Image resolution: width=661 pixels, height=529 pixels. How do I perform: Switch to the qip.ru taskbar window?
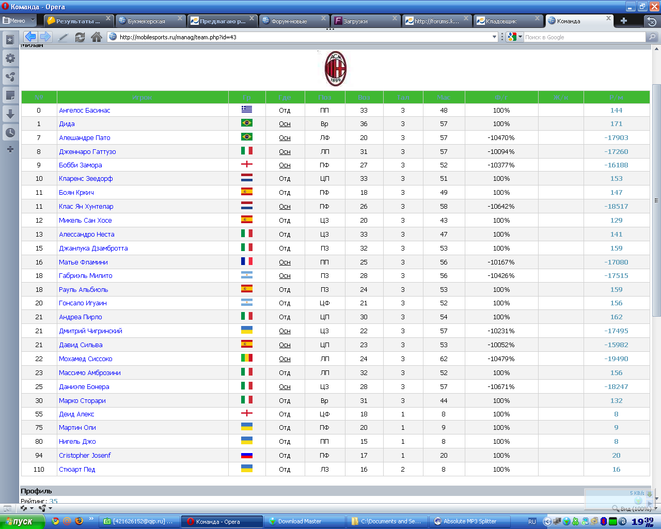138,521
